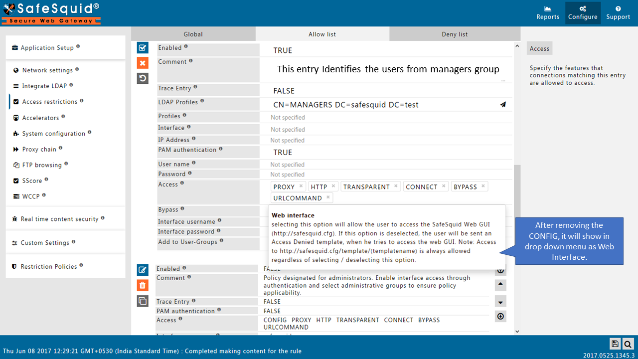Screen dimensions: 638x359
Task: Remove the CONNECT access tag
Action: (443, 186)
